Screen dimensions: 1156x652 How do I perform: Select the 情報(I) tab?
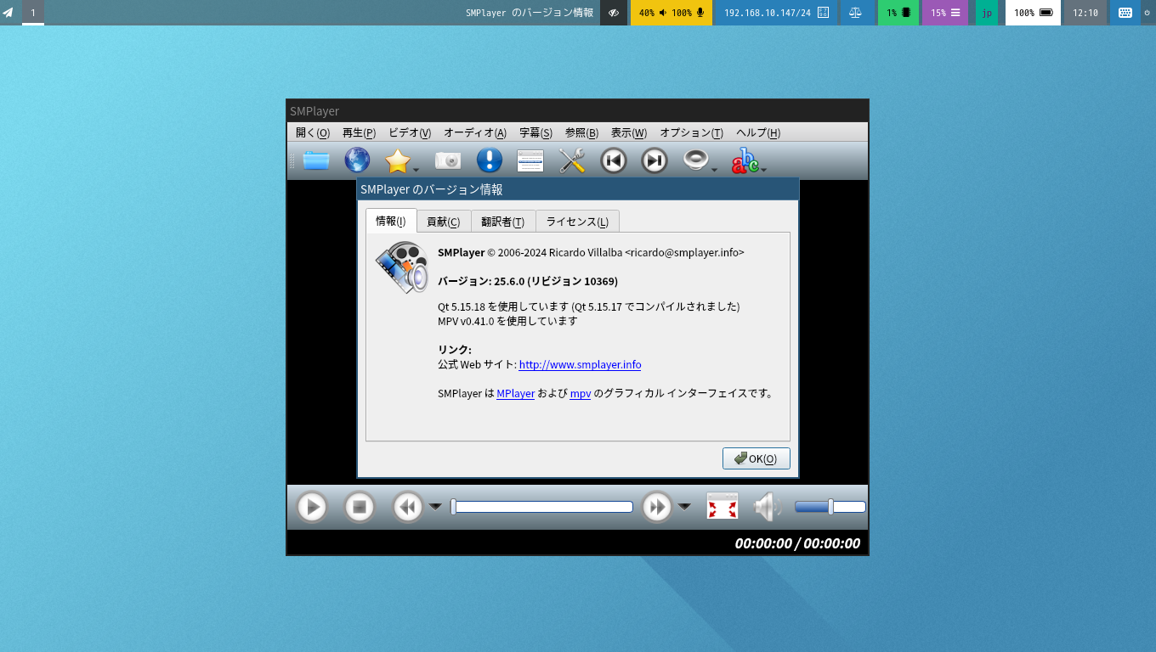pos(391,221)
